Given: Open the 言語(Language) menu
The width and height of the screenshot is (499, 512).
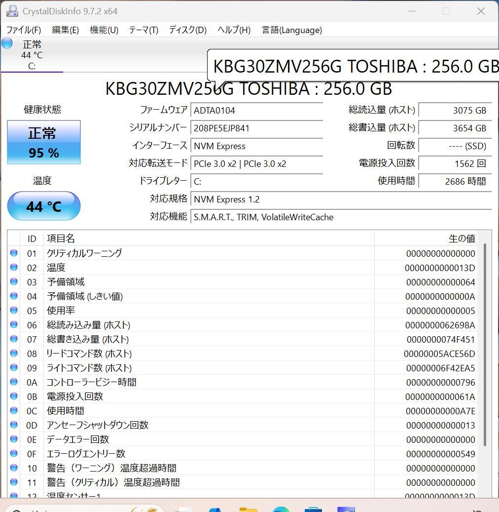Looking at the screenshot, I should coord(291,30).
